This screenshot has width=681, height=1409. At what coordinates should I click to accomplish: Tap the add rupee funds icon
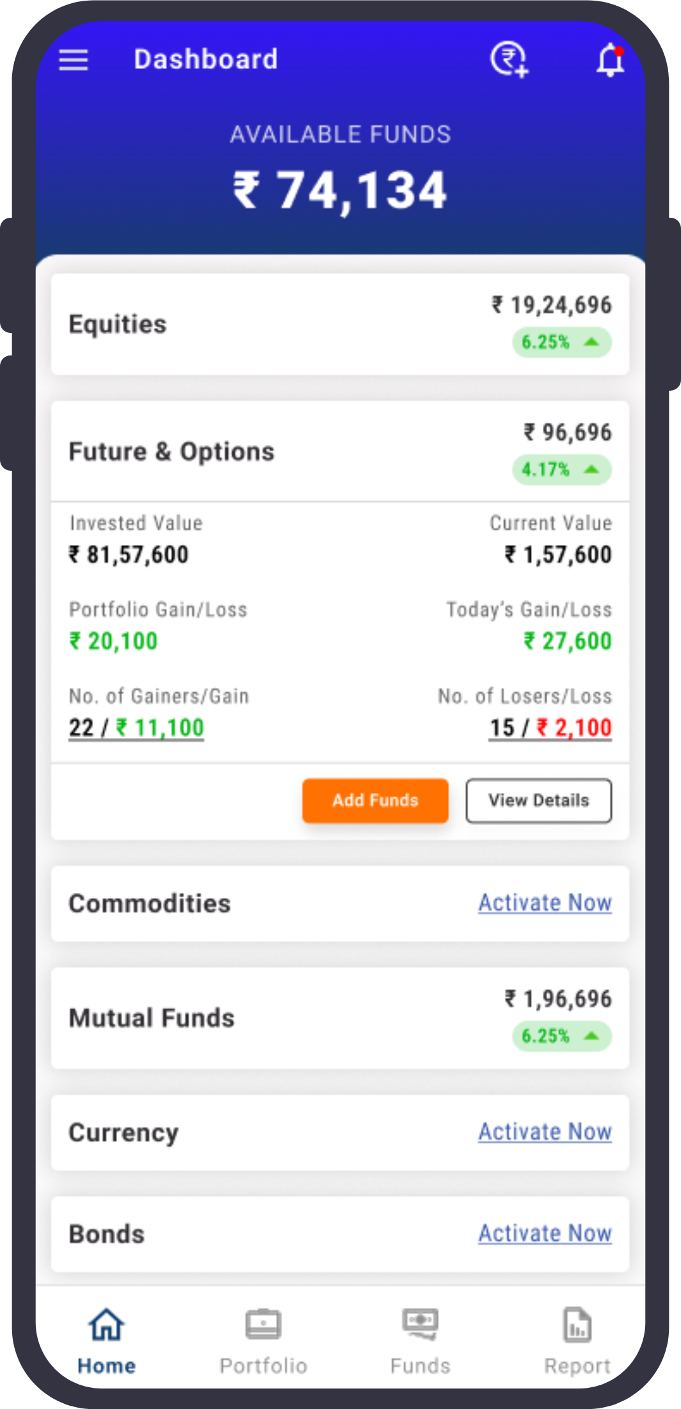click(509, 60)
